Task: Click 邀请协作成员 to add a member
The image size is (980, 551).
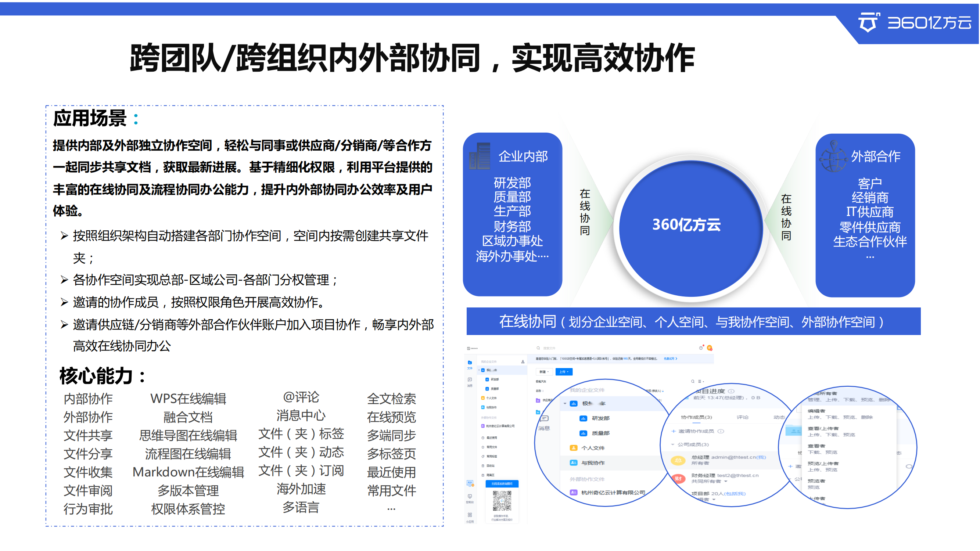Action: coord(693,431)
